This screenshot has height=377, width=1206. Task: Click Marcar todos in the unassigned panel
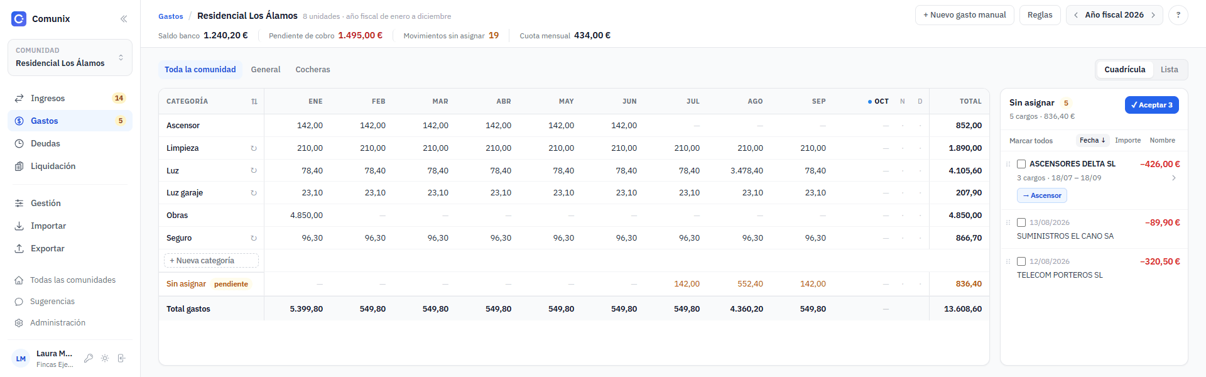[x=1031, y=141]
